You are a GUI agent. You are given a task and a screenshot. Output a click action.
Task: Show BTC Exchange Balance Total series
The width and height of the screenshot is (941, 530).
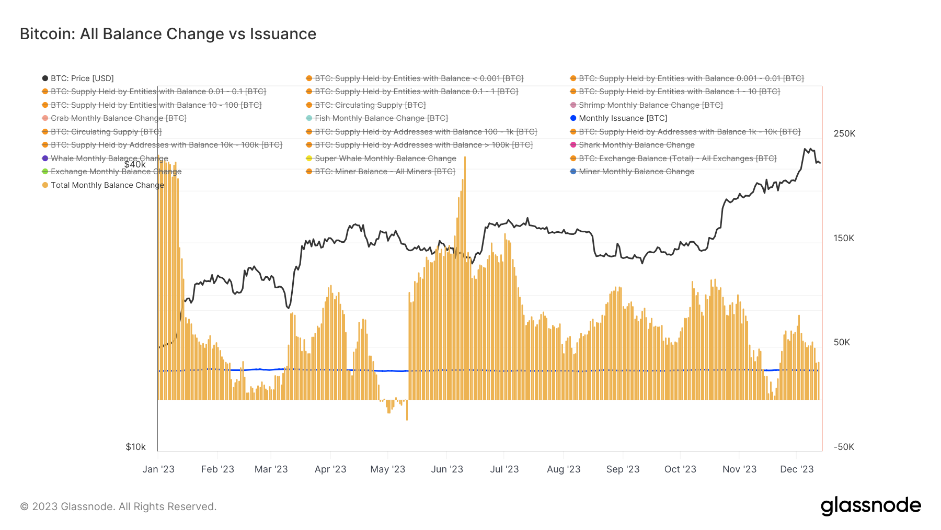click(677, 159)
